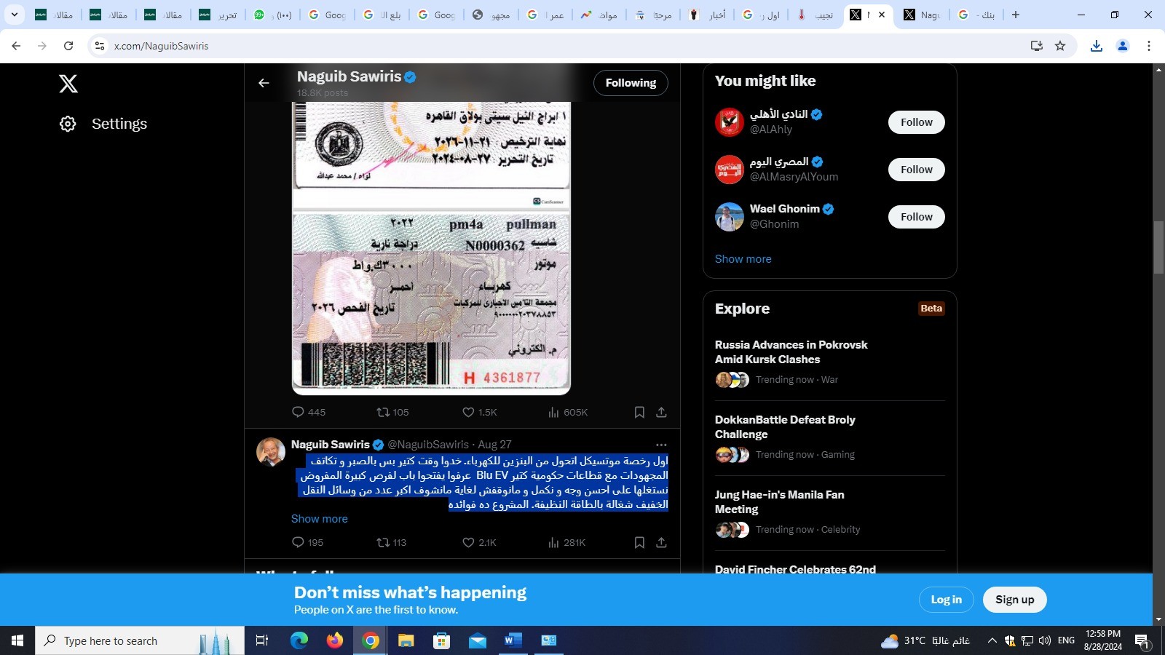Share the license photo post
Viewport: 1165px width, 655px height.
661,412
